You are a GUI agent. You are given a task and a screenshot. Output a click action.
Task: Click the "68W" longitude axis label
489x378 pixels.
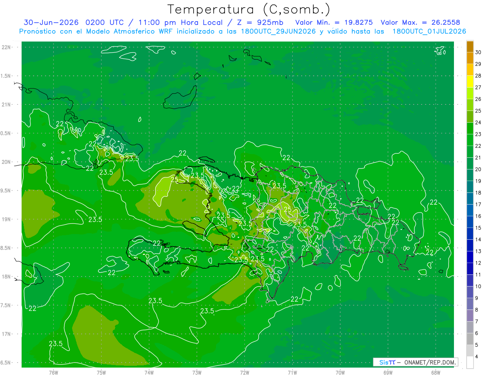pyautogui.click(x=436, y=372)
